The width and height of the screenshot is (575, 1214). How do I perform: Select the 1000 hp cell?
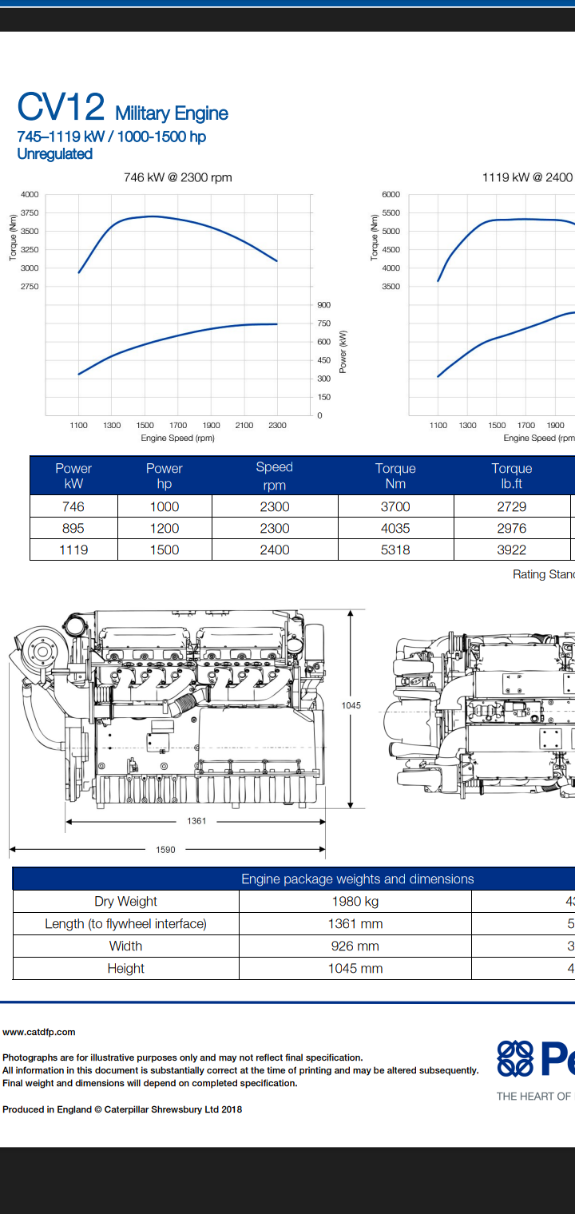click(165, 506)
